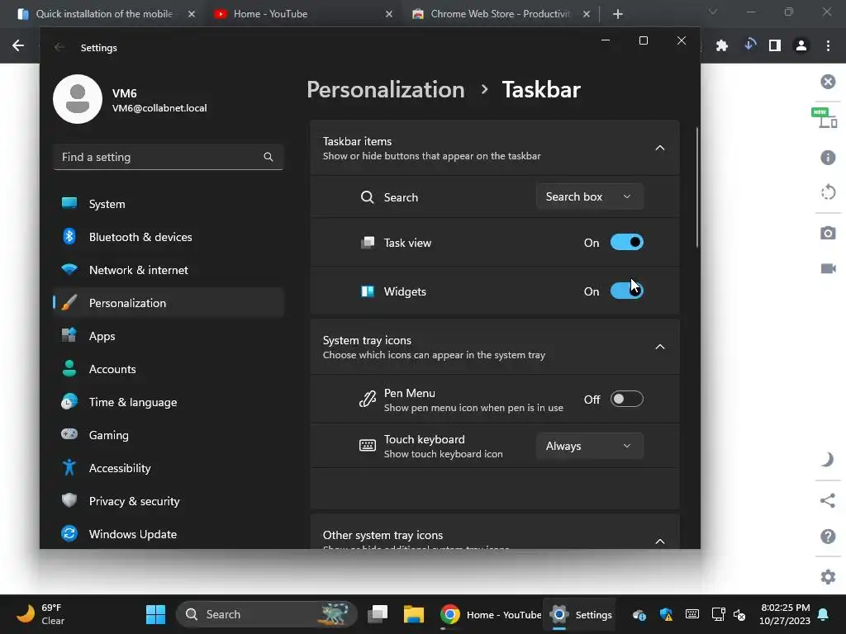Click the close X icon in right panel

(x=828, y=82)
